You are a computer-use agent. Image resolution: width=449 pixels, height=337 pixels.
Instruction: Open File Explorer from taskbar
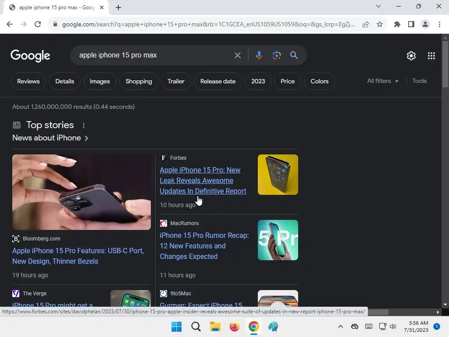[x=215, y=326]
